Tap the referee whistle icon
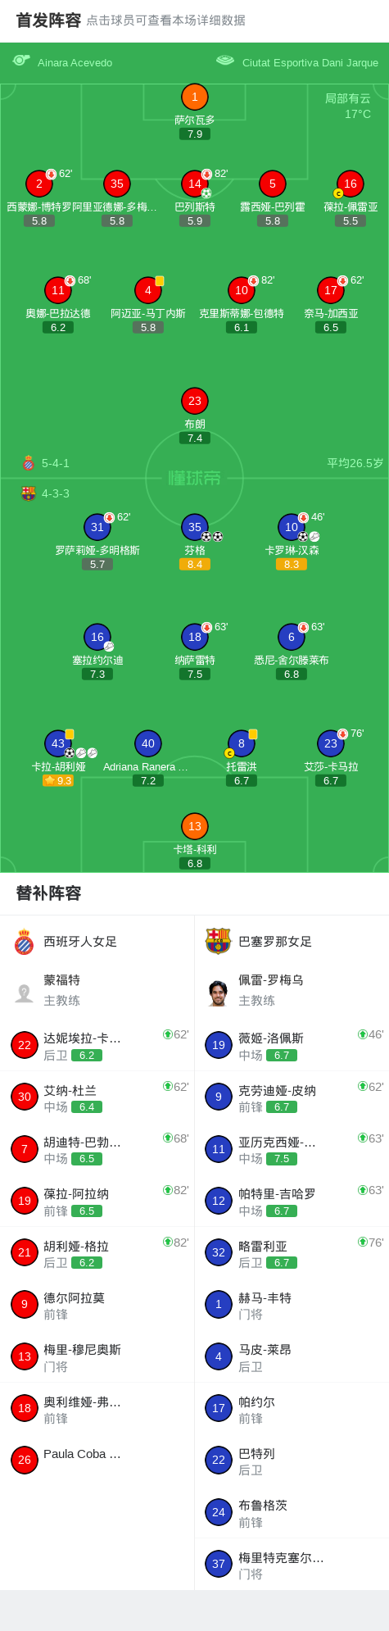The width and height of the screenshot is (389, 1631). pyautogui.click(x=21, y=61)
